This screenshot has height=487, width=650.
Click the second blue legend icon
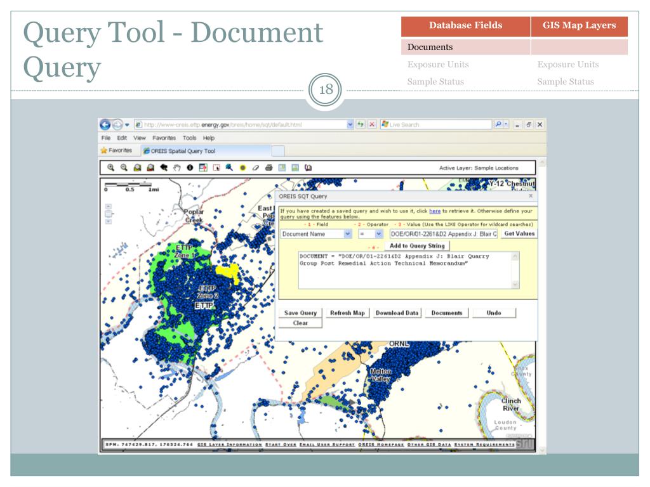295,167
